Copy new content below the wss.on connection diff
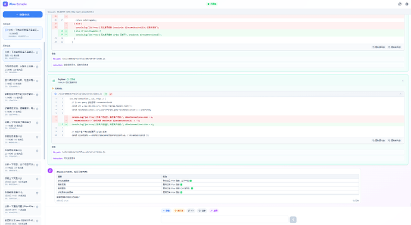Screen dimensions: 411x225 click(394, 140)
